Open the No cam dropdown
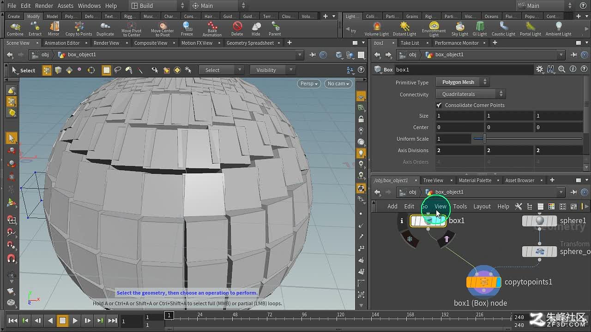This screenshot has width=591, height=332. [338, 83]
